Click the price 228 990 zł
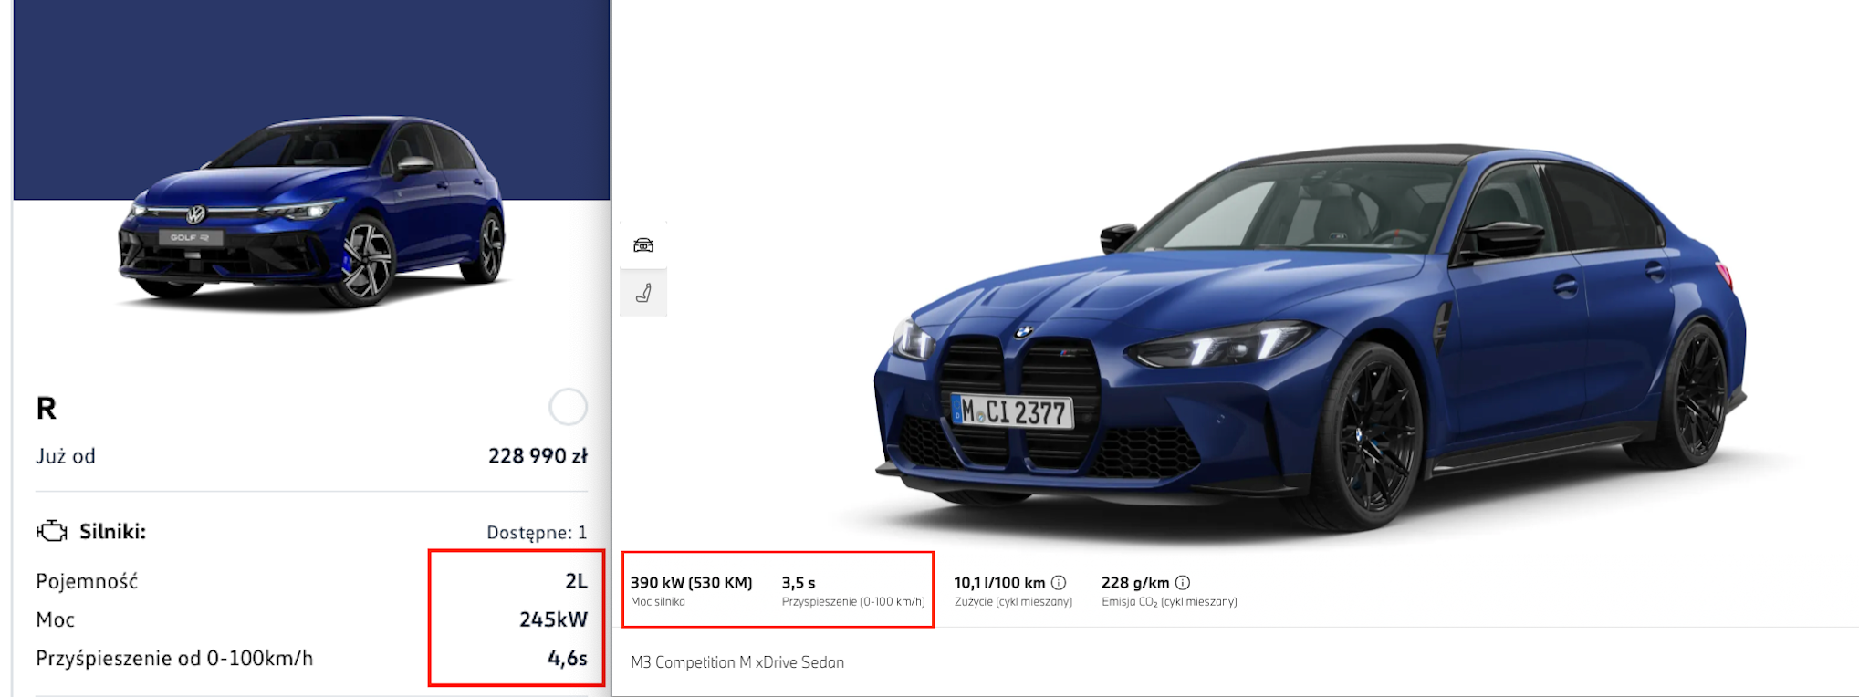Screen dimensions: 1859x697 538,455
